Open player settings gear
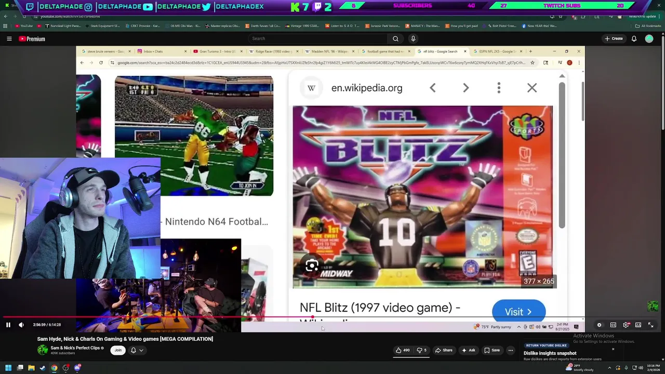Screen dimensions: 665x374 tap(626, 325)
